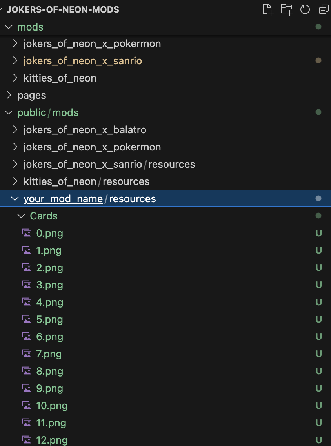
Task: Expand the highlighted jokers_of_neon_x_sanrio folder chevron
Action: pyautogui.click(x=15, y=61)
